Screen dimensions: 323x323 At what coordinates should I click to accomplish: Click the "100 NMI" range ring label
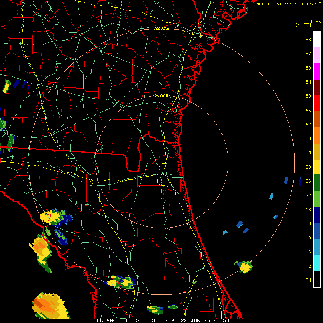tap(161, 29)
